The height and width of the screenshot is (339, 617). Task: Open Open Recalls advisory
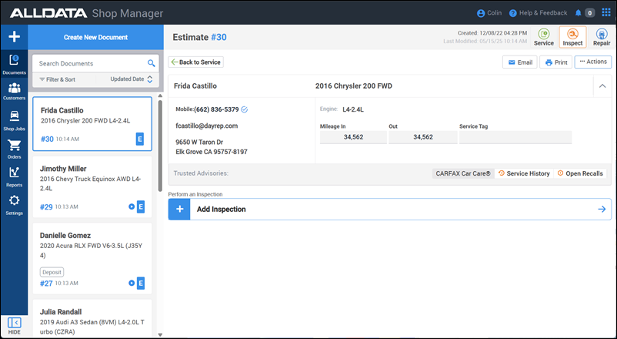pos(580,173)
